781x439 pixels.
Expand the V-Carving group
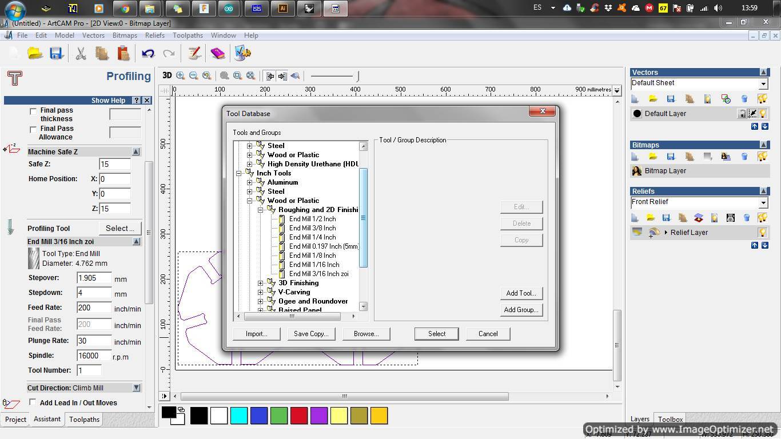pyautogui.click(x=261, y=292)
